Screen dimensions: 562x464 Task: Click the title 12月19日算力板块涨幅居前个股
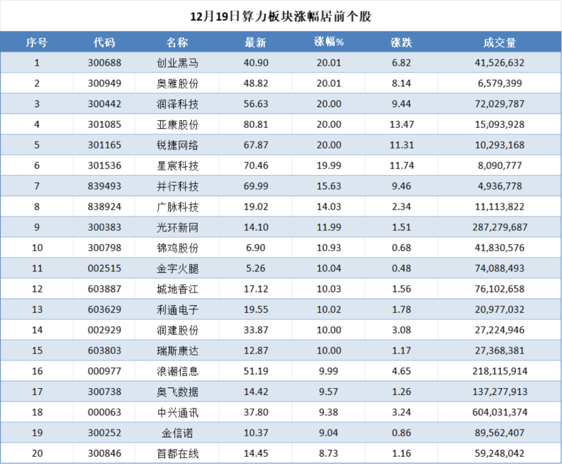pyautogui.click(x=280, y=17)
